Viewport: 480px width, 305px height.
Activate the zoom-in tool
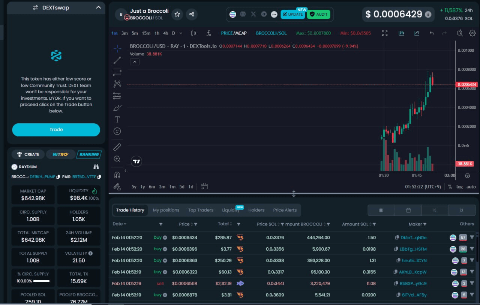tap(117, 159)
